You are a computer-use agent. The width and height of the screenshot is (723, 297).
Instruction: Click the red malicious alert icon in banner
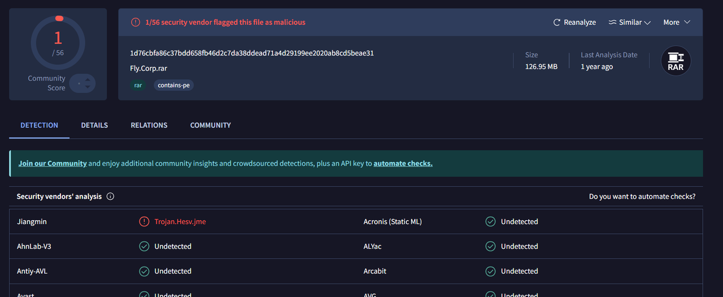coord(136,23)
